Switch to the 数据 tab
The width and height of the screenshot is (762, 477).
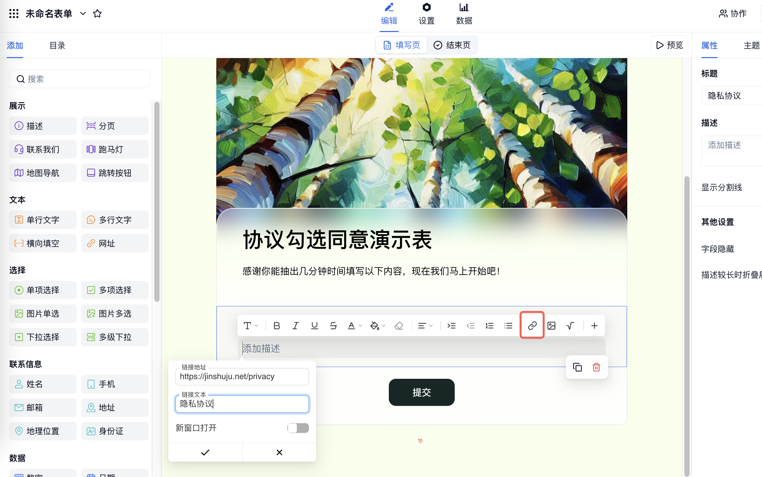464,14
